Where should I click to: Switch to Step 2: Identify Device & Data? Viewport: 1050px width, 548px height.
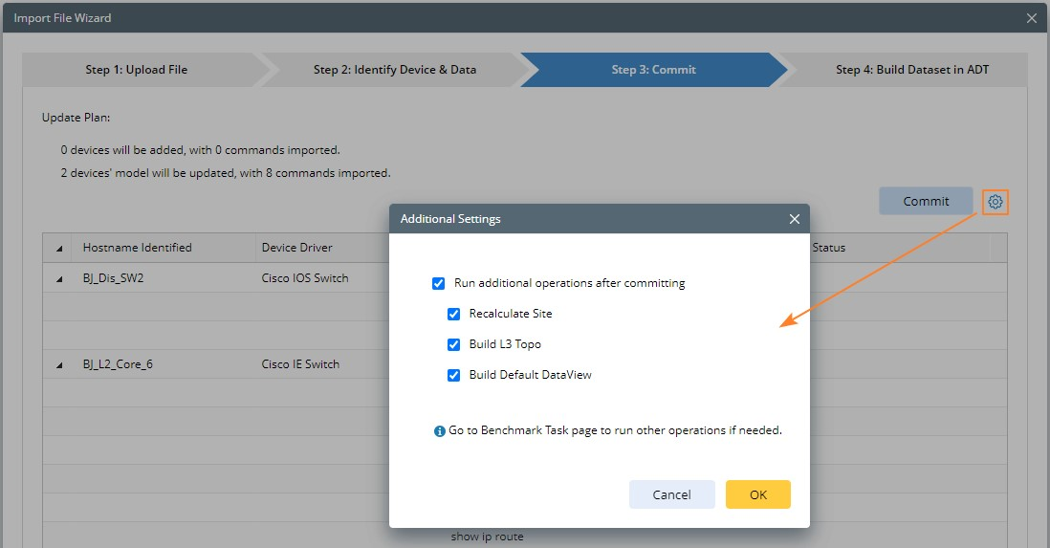click(394, 70)
